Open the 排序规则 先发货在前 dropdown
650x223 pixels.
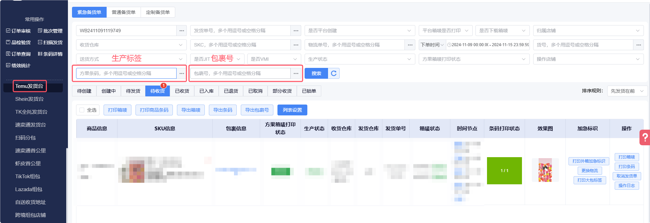click(627, 91)
